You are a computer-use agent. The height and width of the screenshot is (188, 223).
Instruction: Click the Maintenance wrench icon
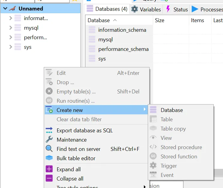[49, 140]
